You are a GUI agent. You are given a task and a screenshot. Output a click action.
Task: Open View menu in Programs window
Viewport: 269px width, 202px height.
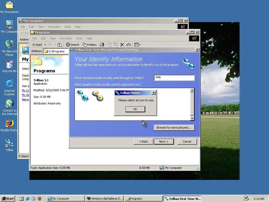[53, 38]
